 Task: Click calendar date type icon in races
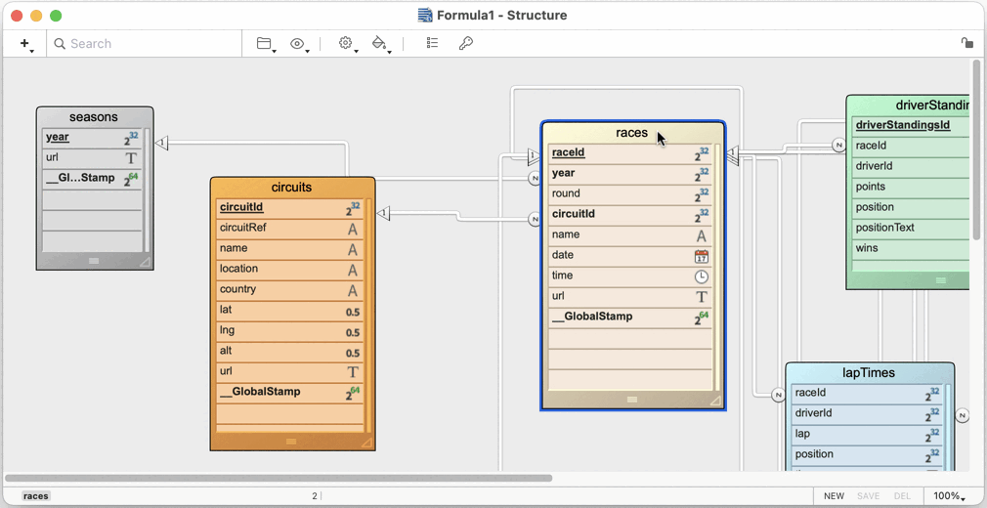coord(702,256)
